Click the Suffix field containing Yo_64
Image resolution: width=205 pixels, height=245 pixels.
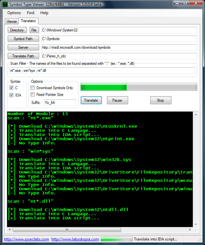coord(60,103)
